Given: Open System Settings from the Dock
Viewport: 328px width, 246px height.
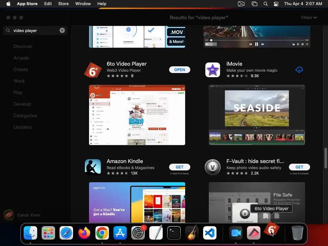Looking at the screenshot, I should click(138, 233).
